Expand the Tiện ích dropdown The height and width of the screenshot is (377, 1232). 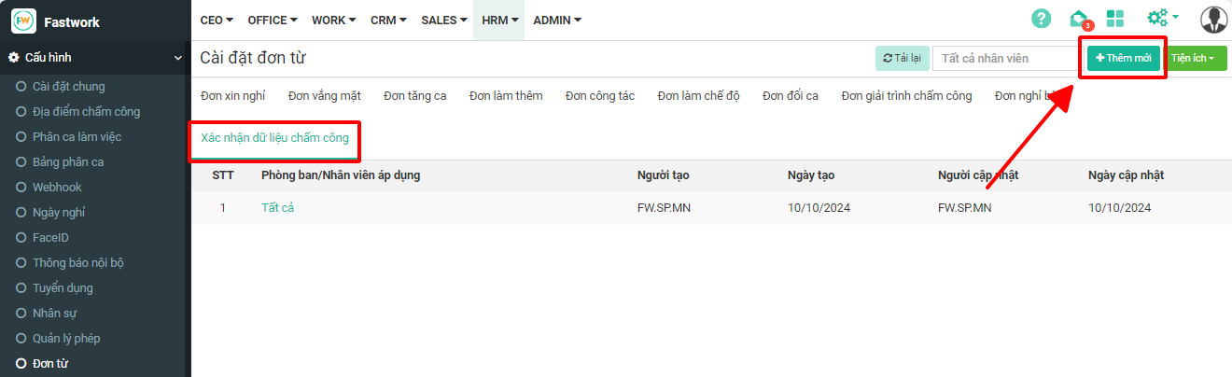(1197, 58)
